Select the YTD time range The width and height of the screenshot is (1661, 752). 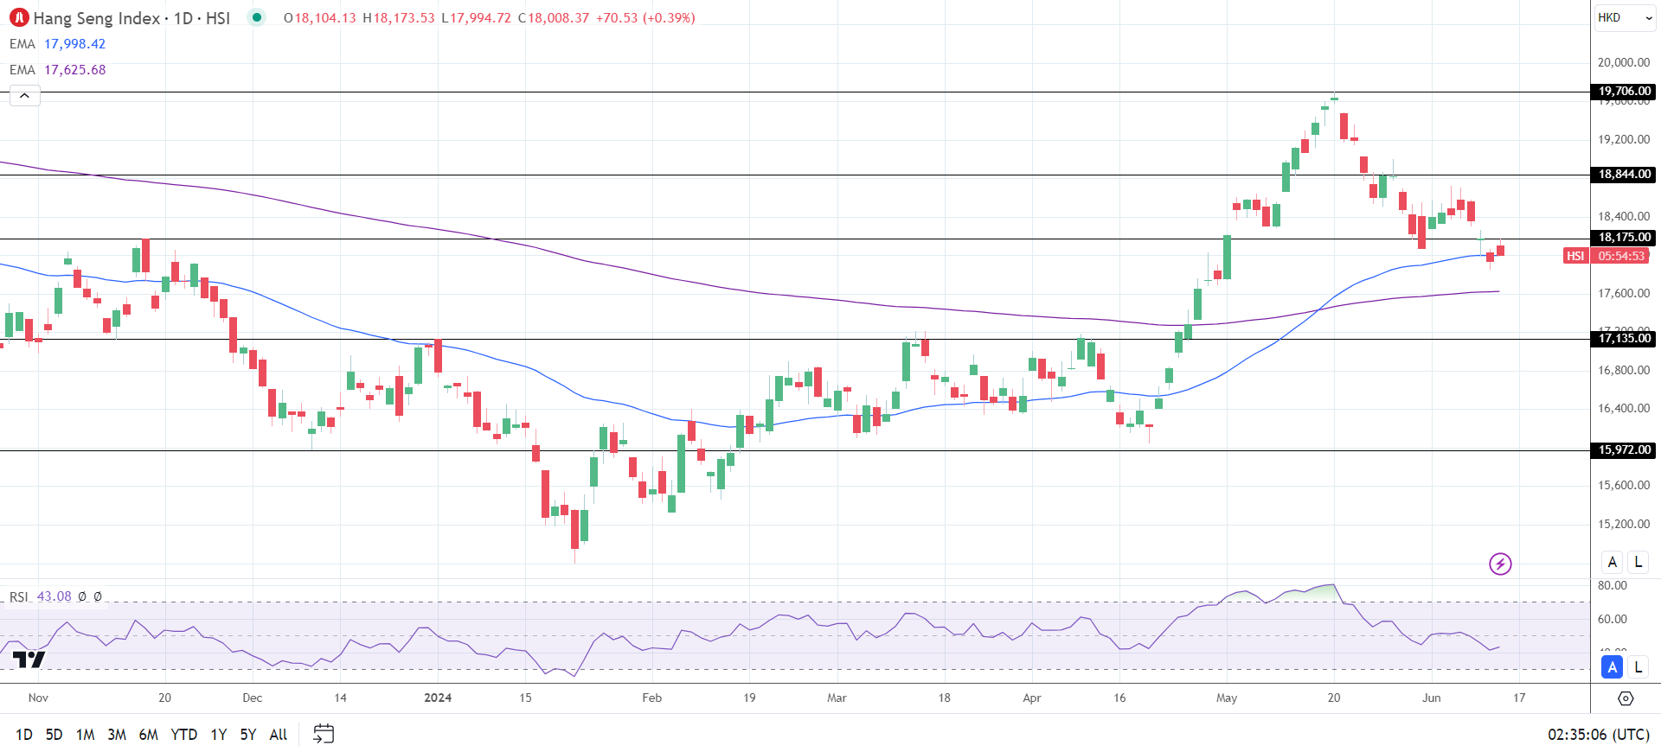[183, 735]
